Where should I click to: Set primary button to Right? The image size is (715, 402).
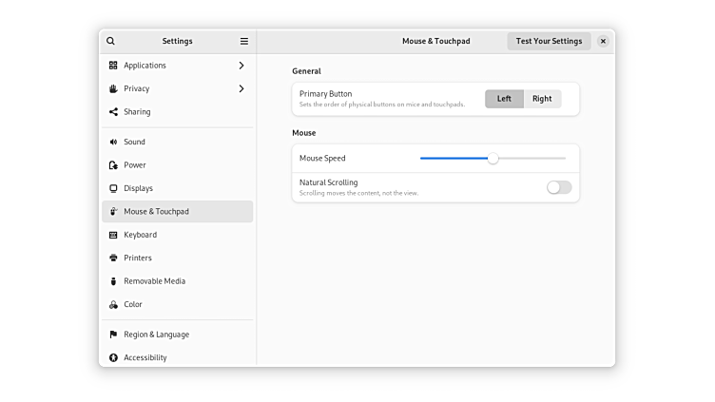[x=542, y=99]
